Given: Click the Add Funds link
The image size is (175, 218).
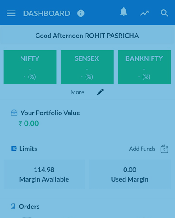Looking at the screenshot, I should [142, 149].
